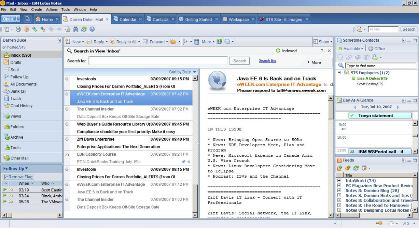Click the Sametime Contacts panel menu icon
The image size is (419, 228).
[x=404, y=40]
